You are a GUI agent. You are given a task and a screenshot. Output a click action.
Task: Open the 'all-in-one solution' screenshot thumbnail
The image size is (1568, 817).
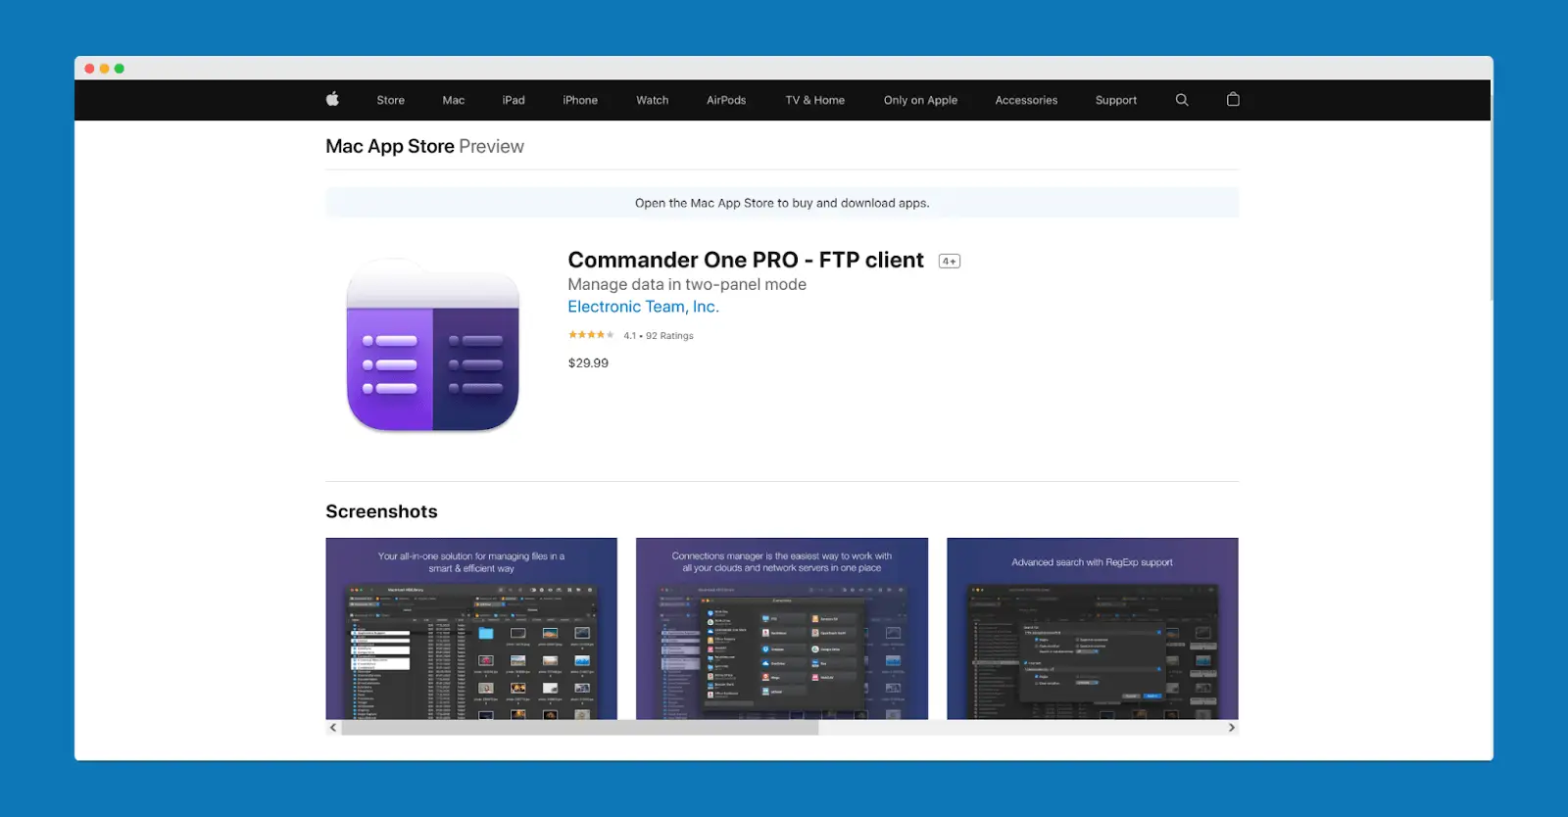(471, 629)
